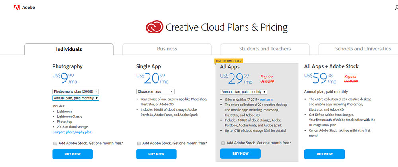Click Buy Now for Photography plan

tap(72, 154)
